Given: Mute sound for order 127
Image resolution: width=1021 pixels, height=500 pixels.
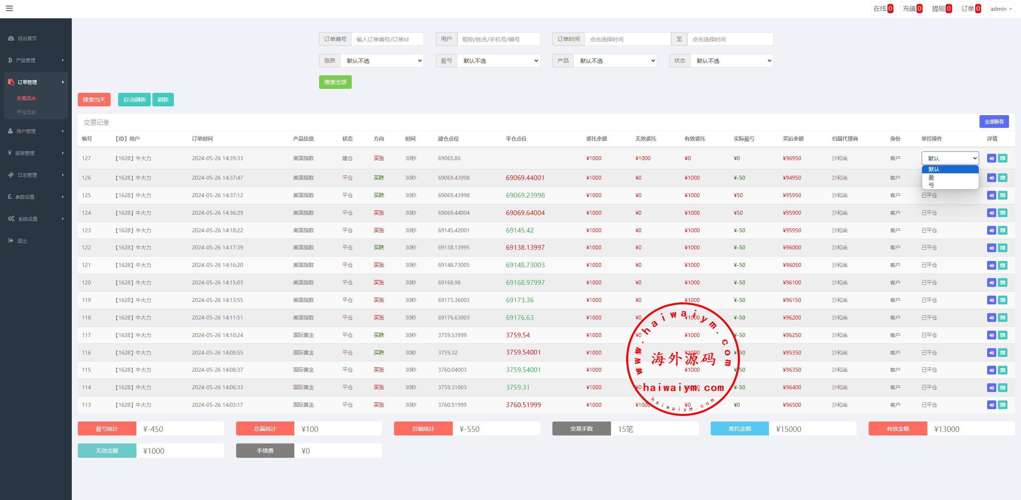Looking at the screenshot, I should pos(991,159).
